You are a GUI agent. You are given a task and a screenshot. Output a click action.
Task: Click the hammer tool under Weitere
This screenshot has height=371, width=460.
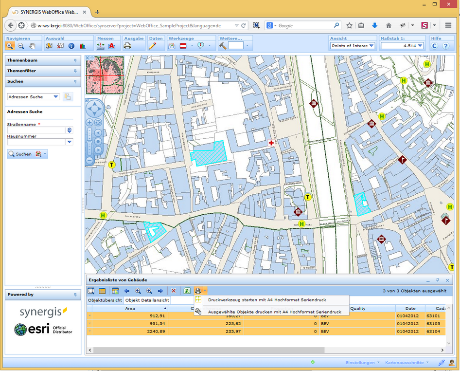[x=223, y=46]
